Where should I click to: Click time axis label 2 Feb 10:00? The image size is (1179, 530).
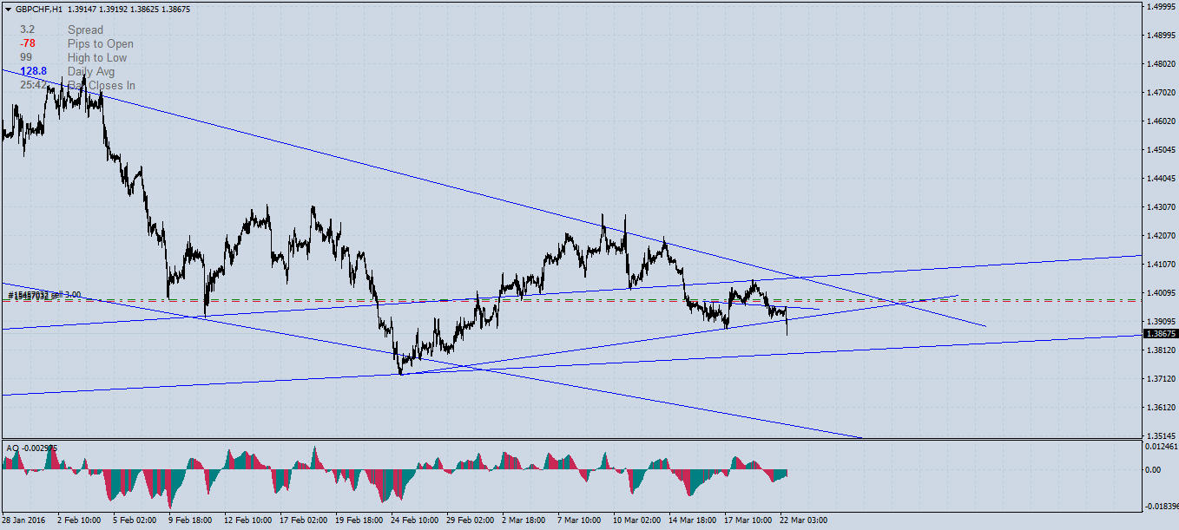(x=79, y=521)
